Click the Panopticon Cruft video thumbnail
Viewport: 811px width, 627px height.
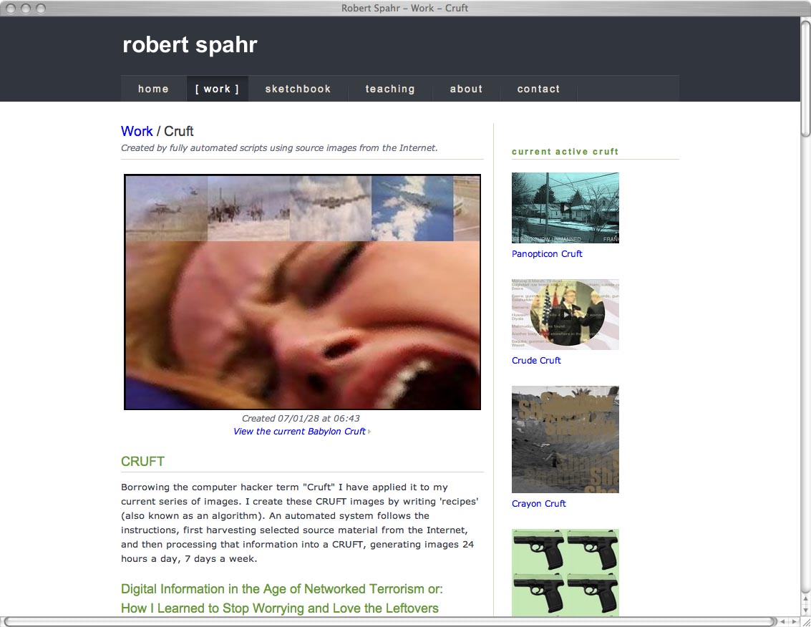(565, 208)
